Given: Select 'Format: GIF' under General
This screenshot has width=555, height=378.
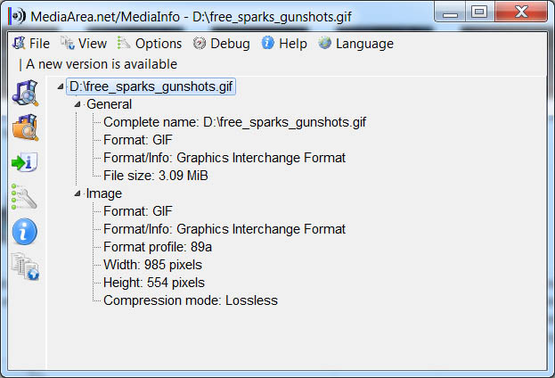Looking at the screenshot, I should pos(138,140).
